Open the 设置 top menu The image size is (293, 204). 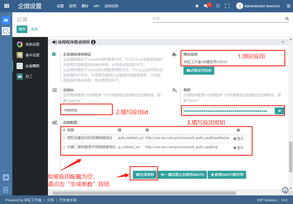[60, 6]
